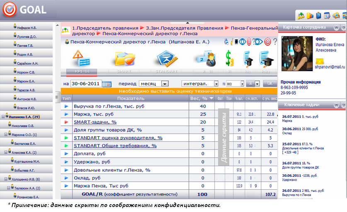This screenshot has width=347, height=212.
Task: Open STANDART оценка руководителя, % link
Action: pyautogui.click(x=118, y=138)
